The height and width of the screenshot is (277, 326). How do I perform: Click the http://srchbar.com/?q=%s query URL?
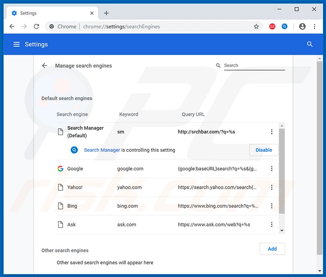pos(206,131)
